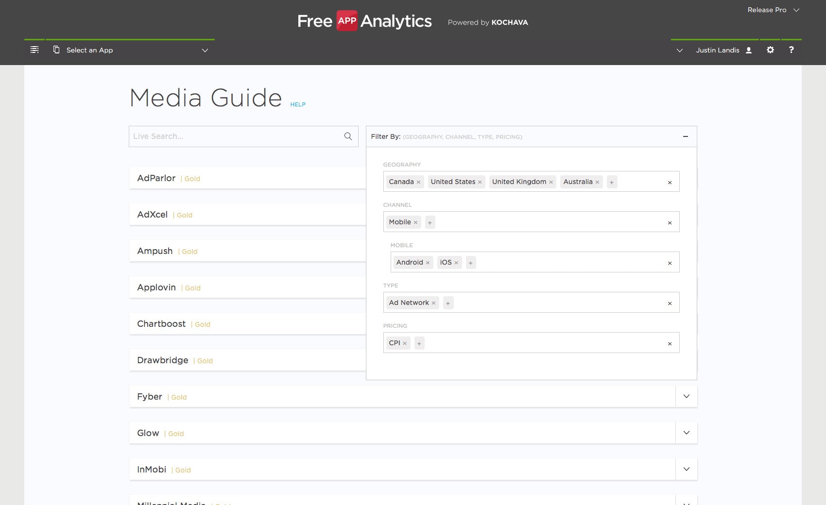Remove the Android mobile tag
The height and width of the screenshot is (505, 826).
point(428,263)
